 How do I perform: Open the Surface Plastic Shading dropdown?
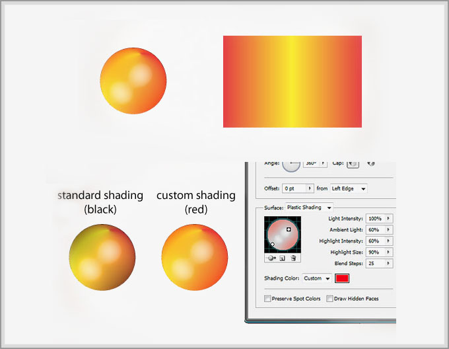(x=309, y=208)
